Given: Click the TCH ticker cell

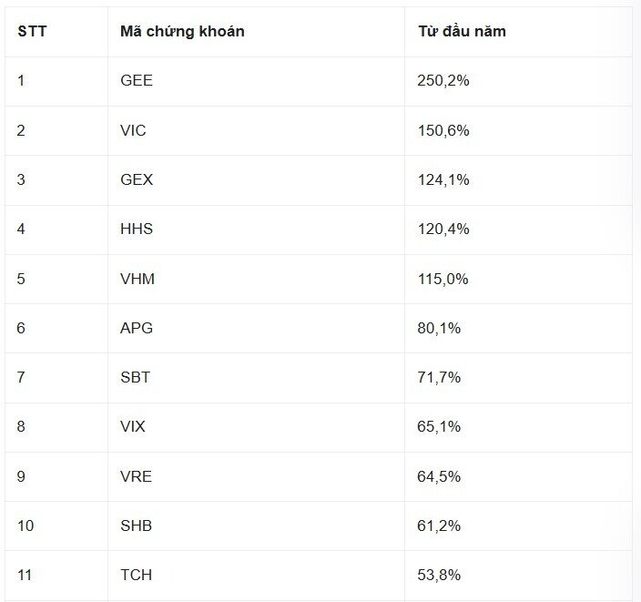Looking at the screenshot, I should click(x=137, y=576).
